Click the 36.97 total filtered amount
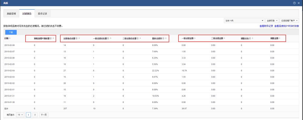This screenshot has width=303, height=120. [184, 109]
